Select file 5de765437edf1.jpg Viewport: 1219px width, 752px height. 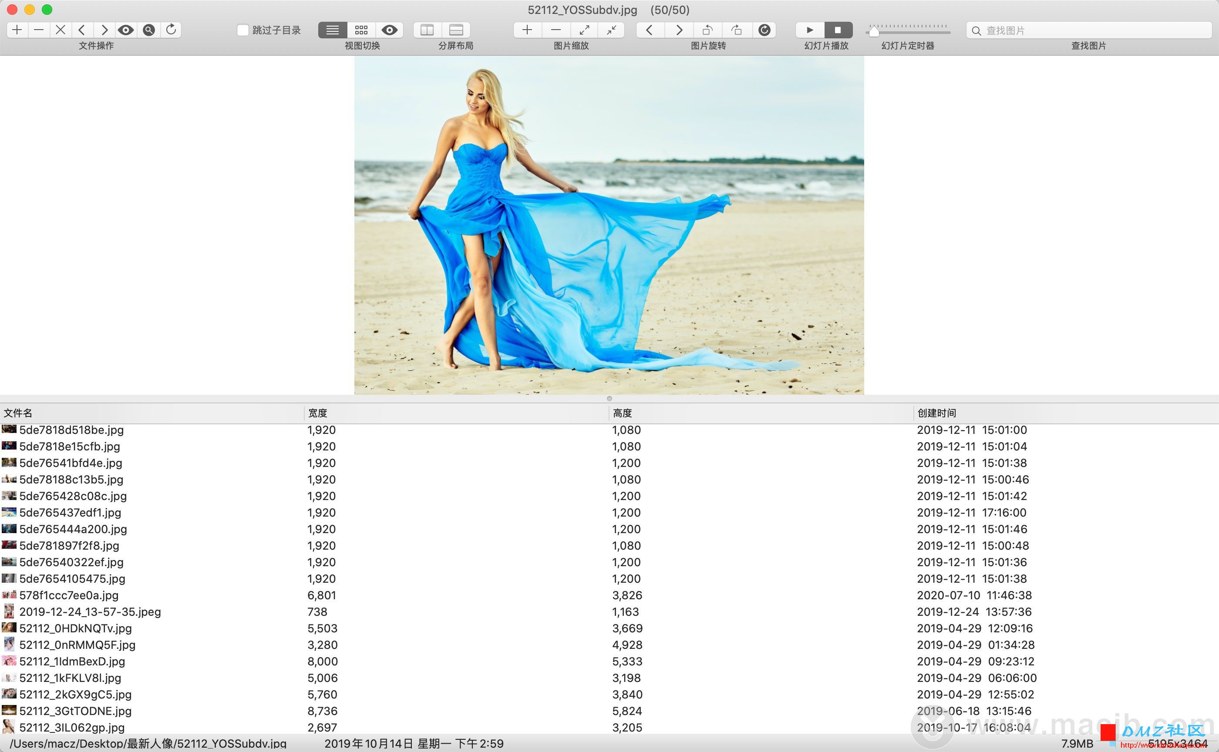pyautogui.click(x=70, y=512)
